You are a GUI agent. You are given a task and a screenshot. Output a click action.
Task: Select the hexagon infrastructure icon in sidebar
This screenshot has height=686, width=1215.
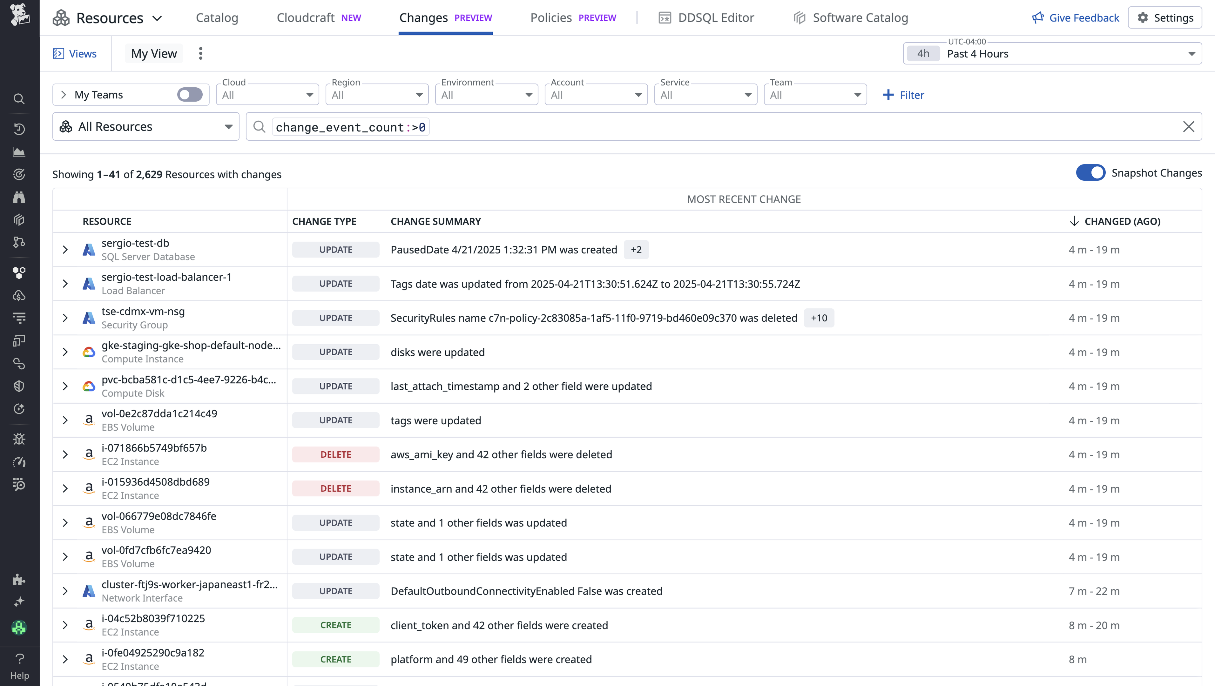pos(19,272)
